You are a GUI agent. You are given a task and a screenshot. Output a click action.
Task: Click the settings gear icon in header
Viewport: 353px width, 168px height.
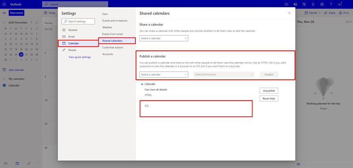point(322,4)
